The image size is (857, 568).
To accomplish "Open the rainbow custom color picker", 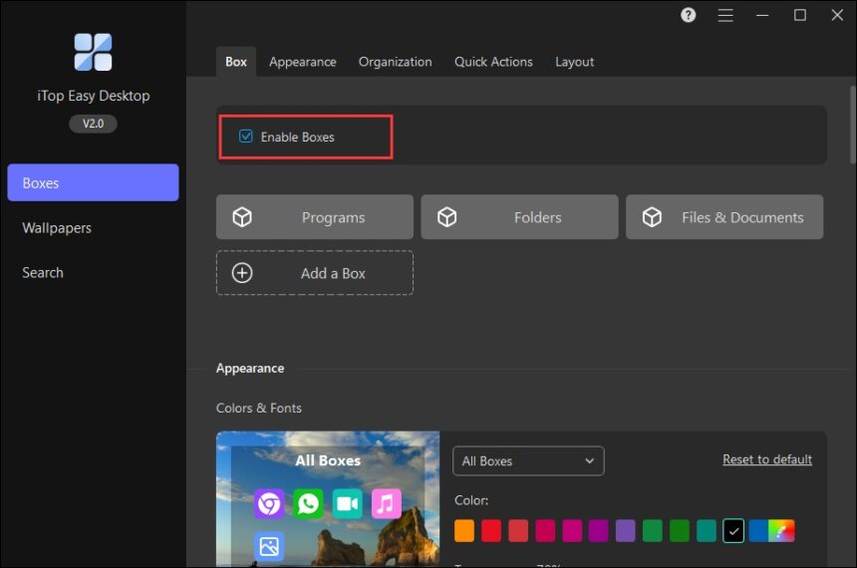I will pos(783,531).
